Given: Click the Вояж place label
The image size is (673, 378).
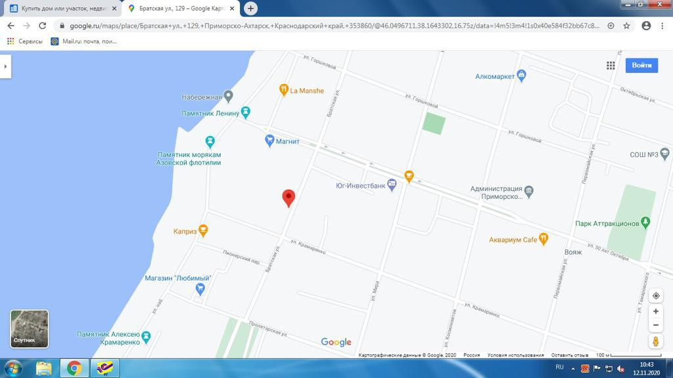Looking at the screenshot, I should click(572, 252).
